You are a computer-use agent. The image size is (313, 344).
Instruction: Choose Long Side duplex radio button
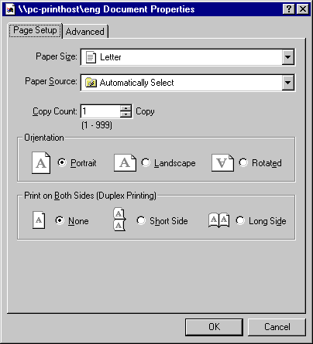coord(240,220)
